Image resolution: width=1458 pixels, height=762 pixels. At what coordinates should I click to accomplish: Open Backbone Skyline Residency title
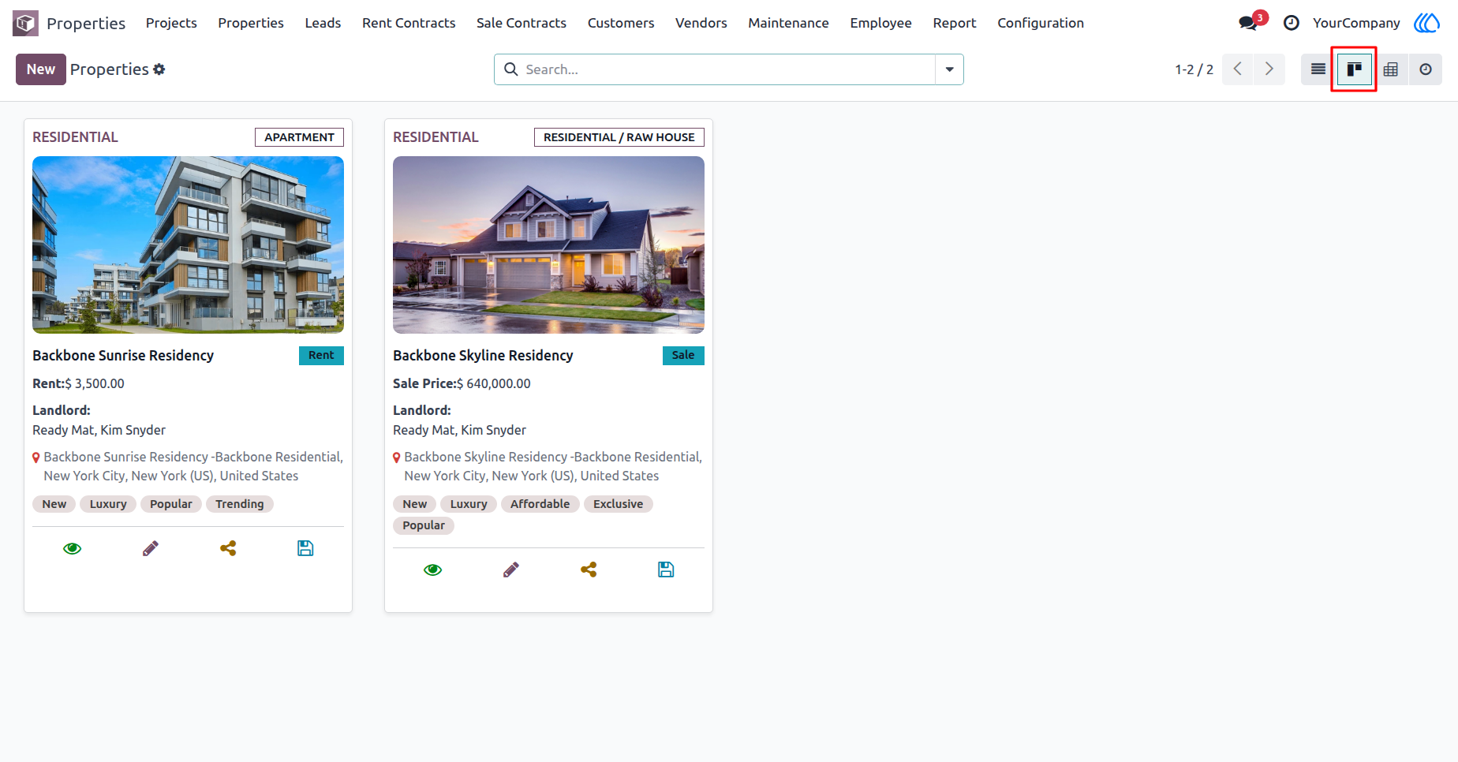pos(483,356)
